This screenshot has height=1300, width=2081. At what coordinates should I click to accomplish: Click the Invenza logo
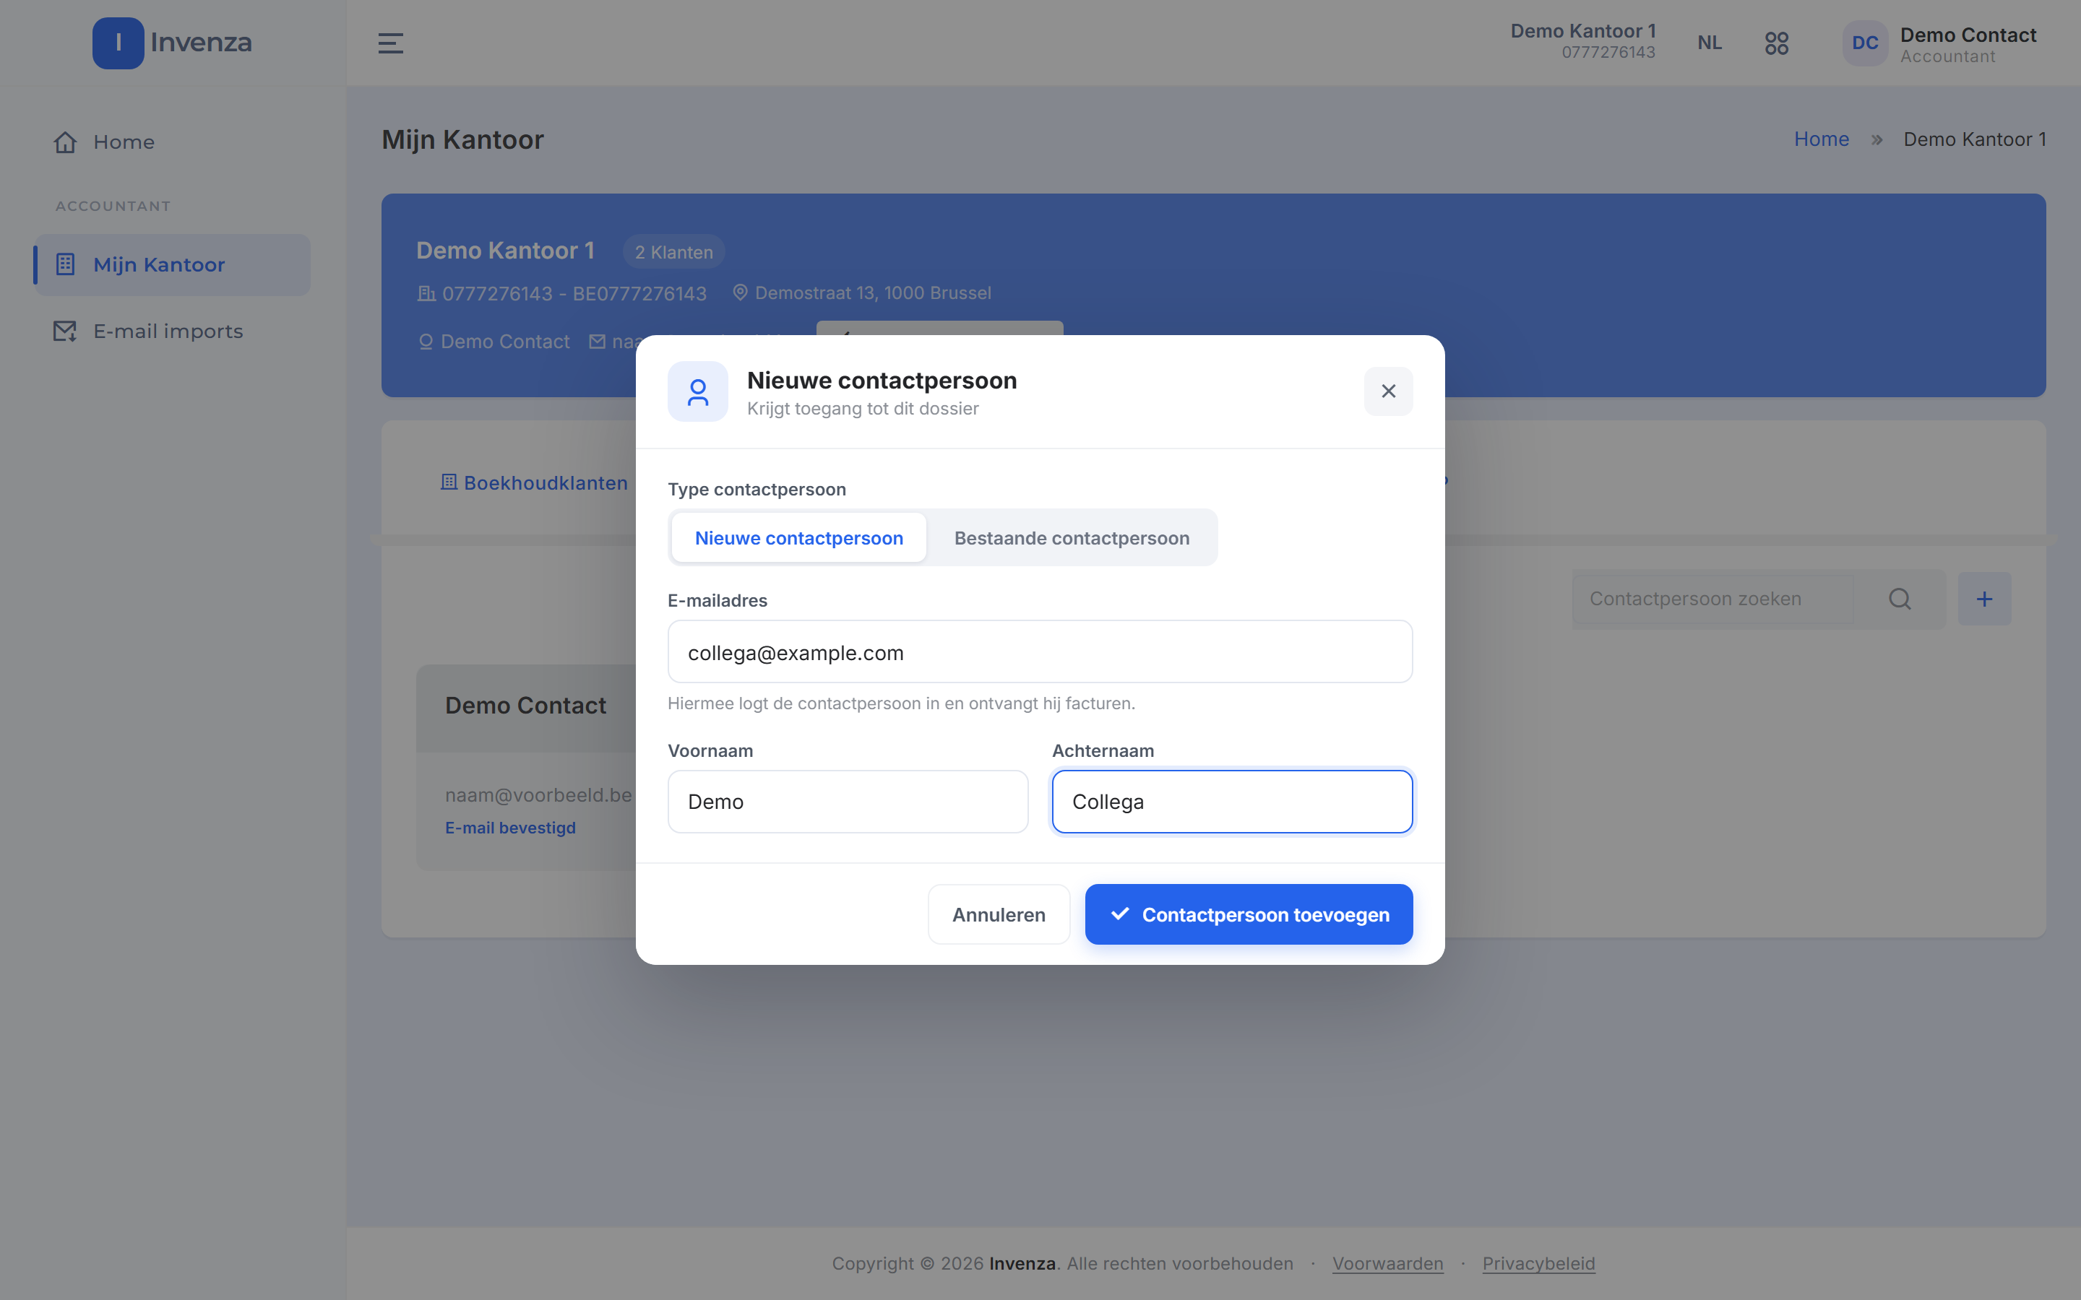click(172, 42)
